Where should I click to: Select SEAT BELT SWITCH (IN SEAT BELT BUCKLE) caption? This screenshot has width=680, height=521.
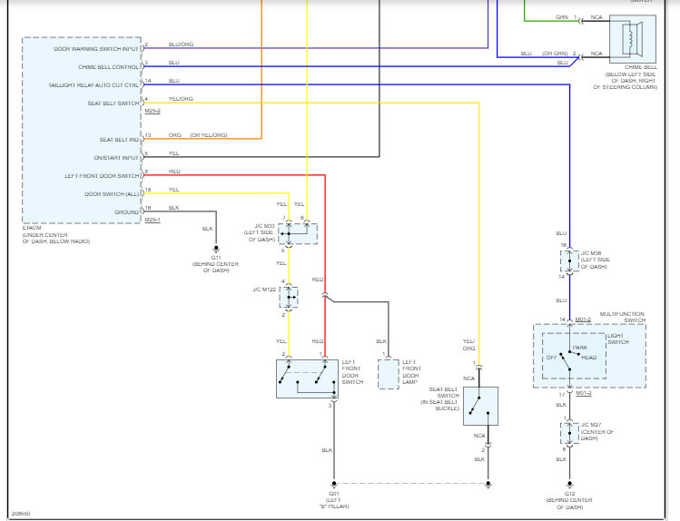point(439,398)
